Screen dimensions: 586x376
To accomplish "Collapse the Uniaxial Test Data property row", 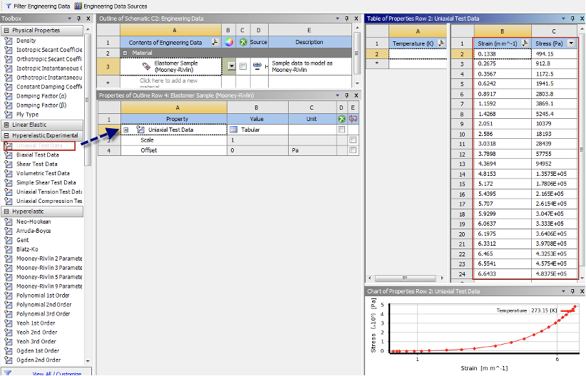I will [x=126, y=130].
